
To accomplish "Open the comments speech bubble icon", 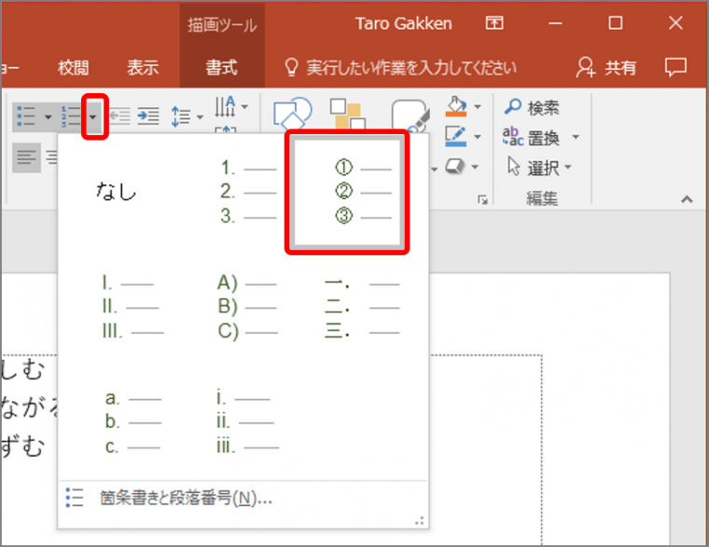I will [x=676, y=68].
